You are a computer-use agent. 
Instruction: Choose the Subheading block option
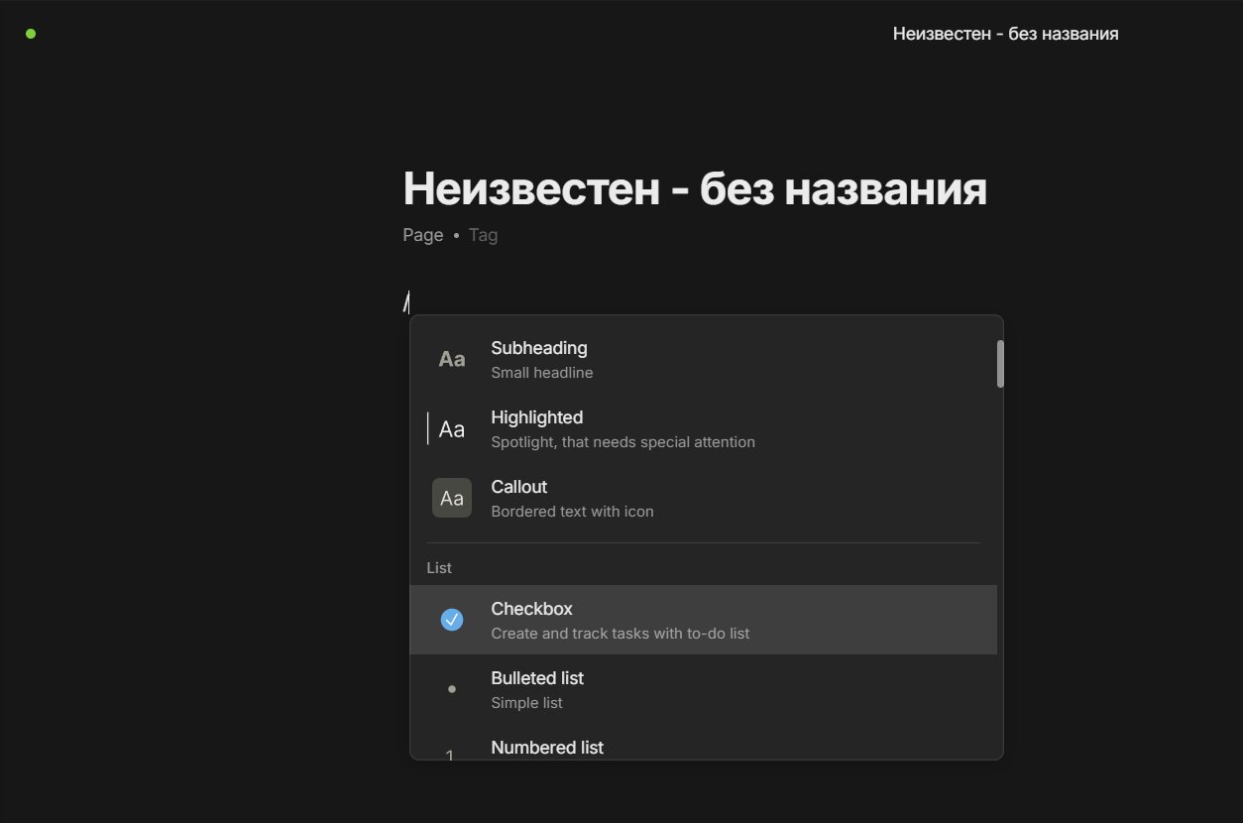click(x=703, y=359)
